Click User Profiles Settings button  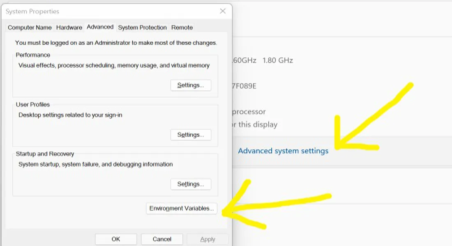(x=191, y=135)
